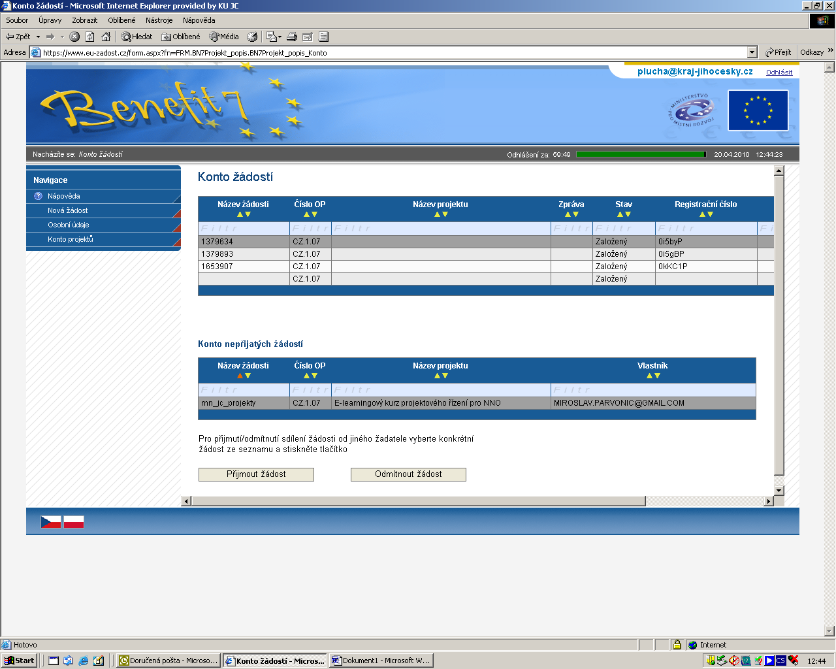Click the Edit page icon in toolbar
Image resolution: width=836 pixels, height=669 pixels.
click(308, 37)
